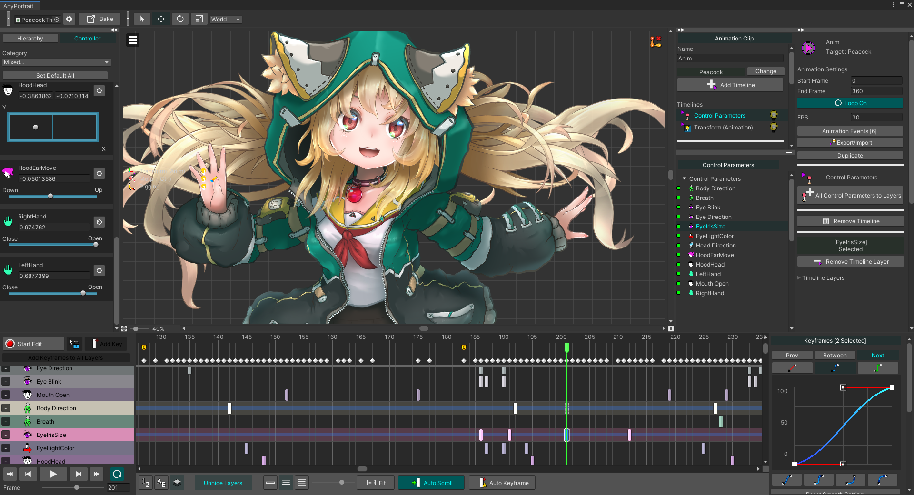This screenshot has width=914, height=495.
Task: Click the Add Timeline button
Action: click(x=730, y=85)
